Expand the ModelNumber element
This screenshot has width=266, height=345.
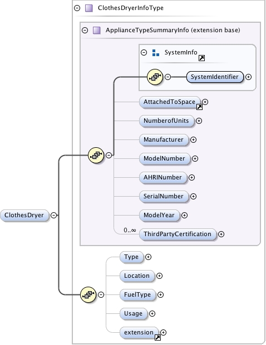tap(195, 159)
